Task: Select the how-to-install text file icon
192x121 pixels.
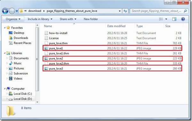Action: (x=46, y=33)
